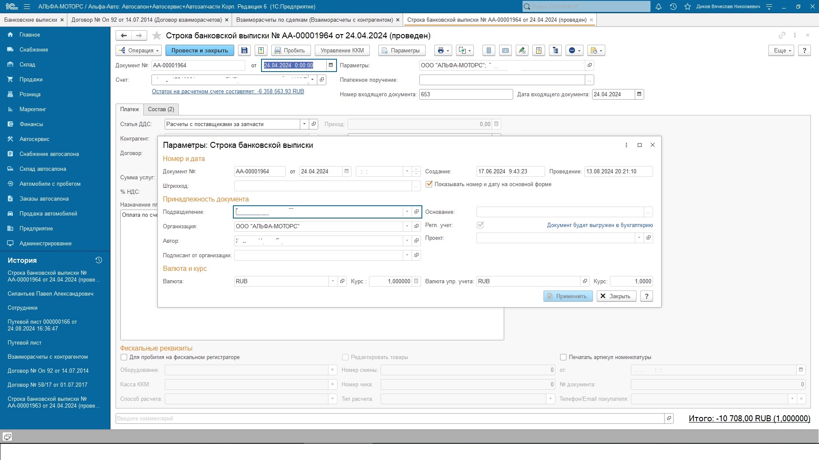The height and width of the screenshot is (460, 819).
Task: Enable Для пробития на фискальном регистраторе
Action: pyautogui.click(x=124, y=357)
